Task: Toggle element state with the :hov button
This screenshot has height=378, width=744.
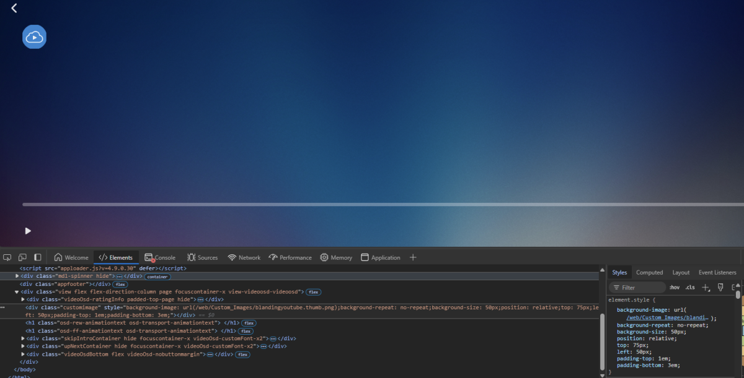Action: 675,287
